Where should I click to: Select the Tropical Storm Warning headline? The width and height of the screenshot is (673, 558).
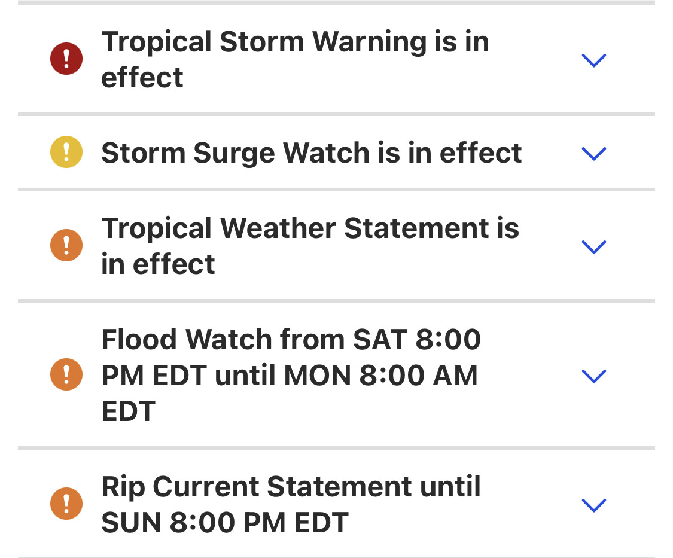pyautogui.click(x=295, y=59)
